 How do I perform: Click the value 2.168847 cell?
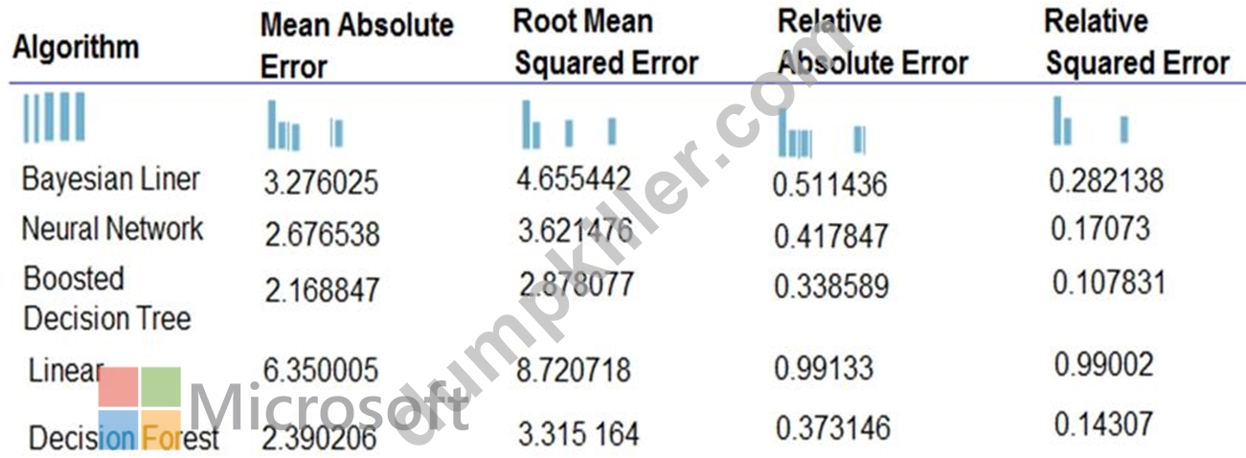[x=321, y=288]
